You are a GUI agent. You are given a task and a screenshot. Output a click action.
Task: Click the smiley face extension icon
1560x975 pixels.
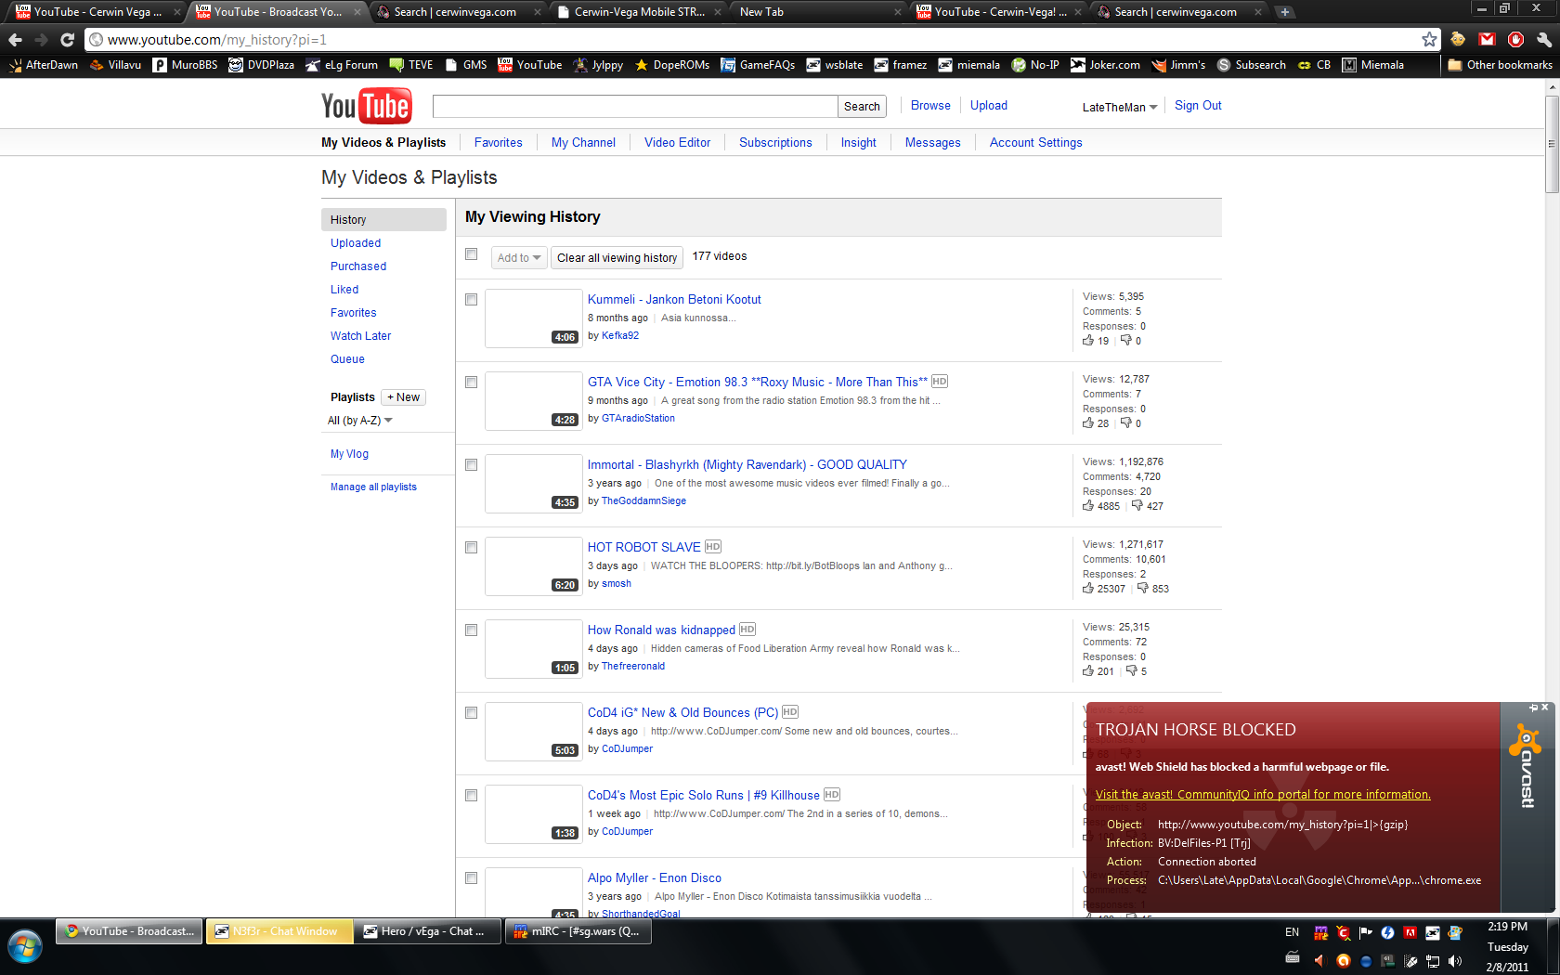[1458, 39]
